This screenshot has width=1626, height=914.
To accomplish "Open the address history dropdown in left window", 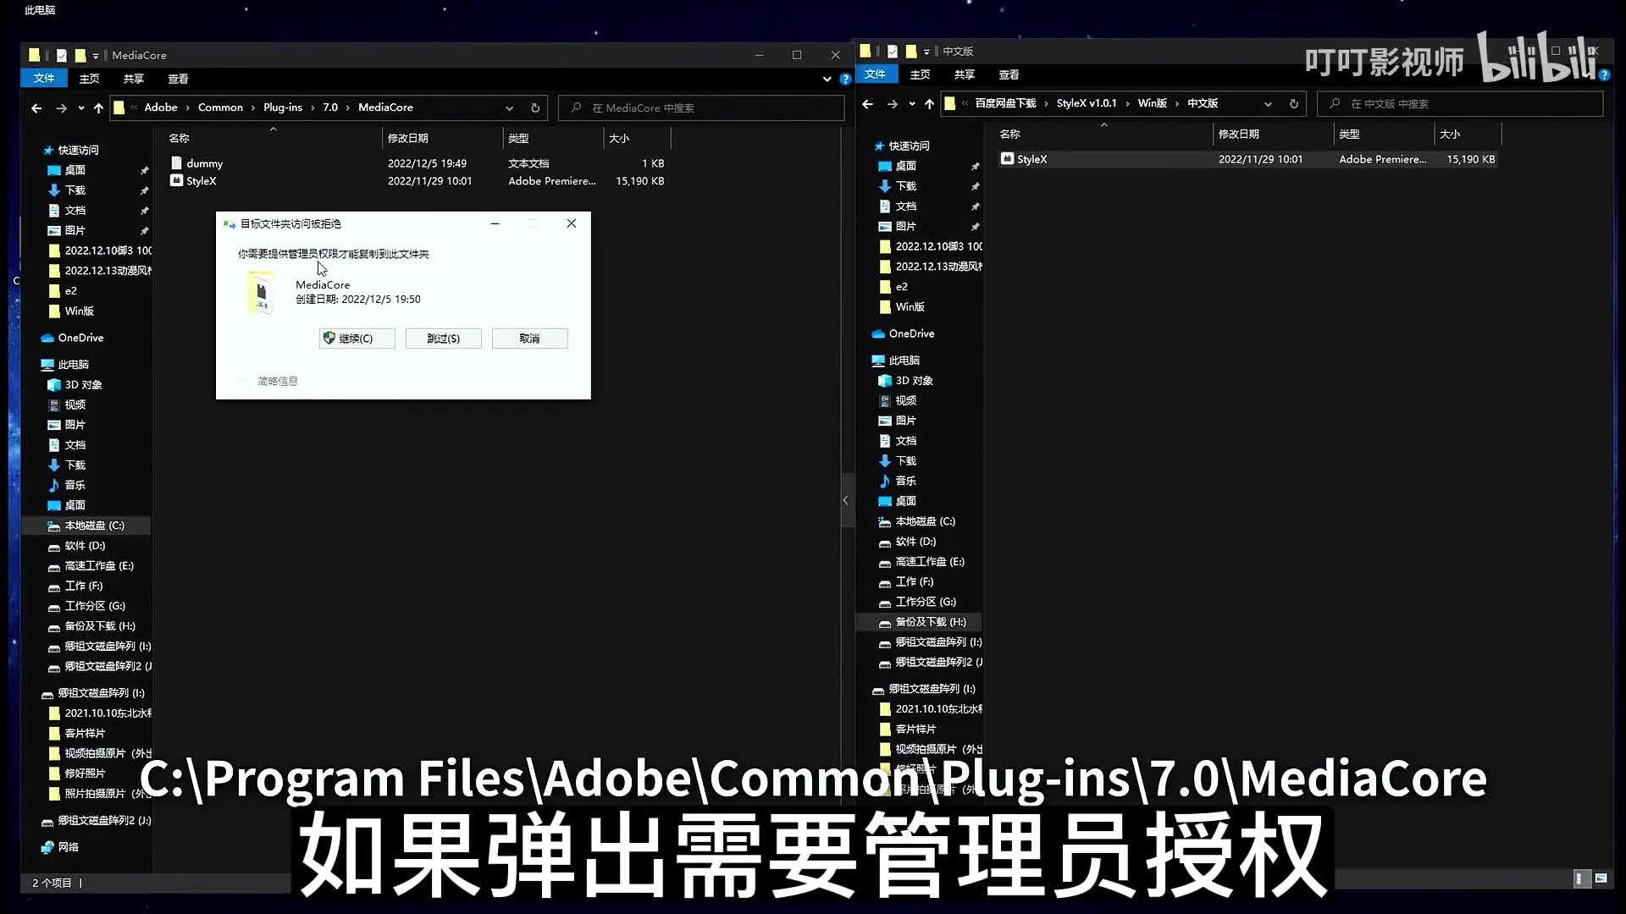I will [x=509, y=108].
